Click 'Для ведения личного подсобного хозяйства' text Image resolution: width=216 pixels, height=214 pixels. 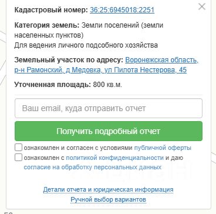point(86,45)
